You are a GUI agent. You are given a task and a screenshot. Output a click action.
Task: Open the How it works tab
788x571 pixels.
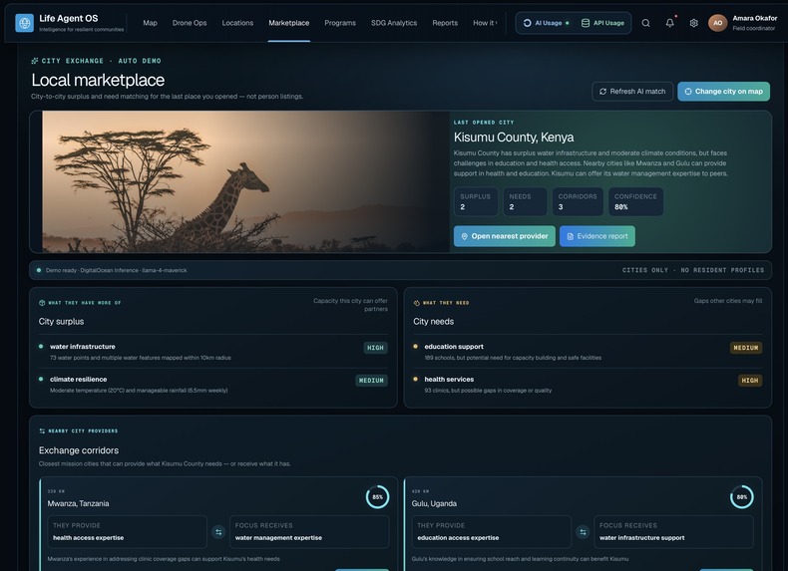point(485,23)
